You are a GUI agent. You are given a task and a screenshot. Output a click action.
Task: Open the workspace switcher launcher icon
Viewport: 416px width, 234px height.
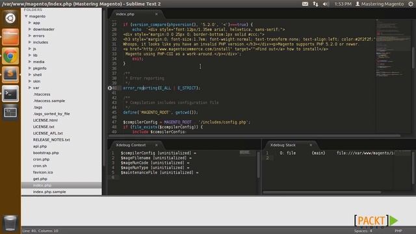tap(10, 112)
